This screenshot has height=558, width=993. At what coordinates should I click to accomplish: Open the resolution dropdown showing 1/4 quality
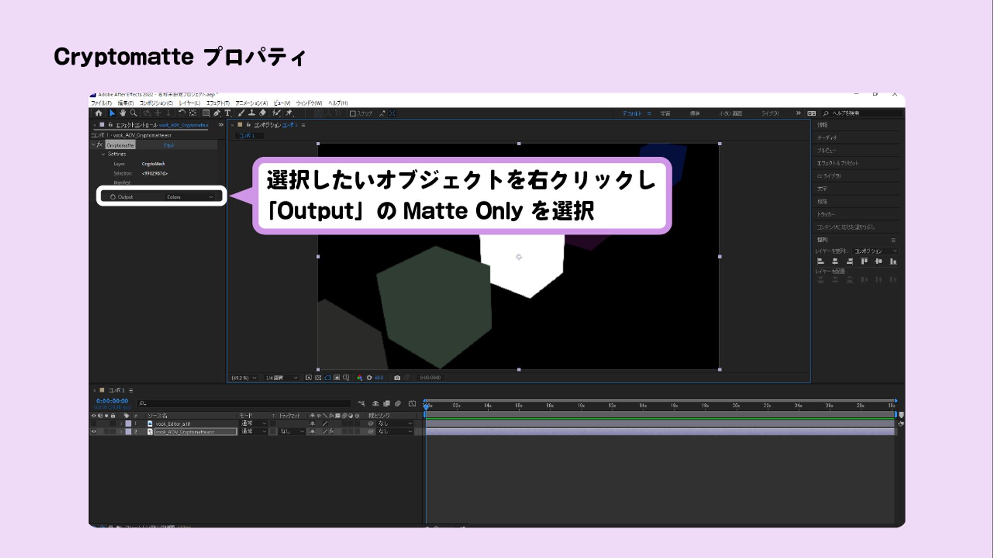(x=281, y=378)
